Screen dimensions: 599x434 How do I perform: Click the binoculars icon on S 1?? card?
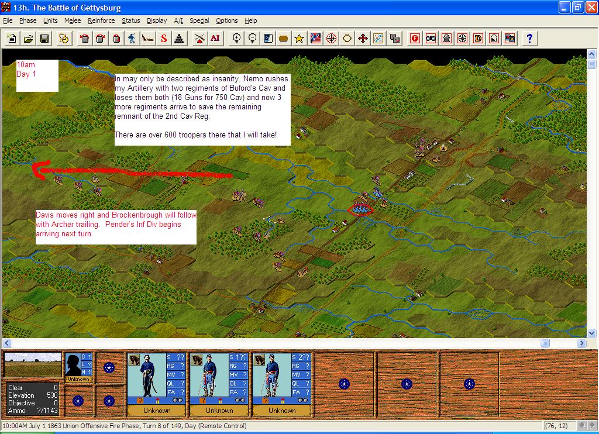pyautogui.click(x=240, y=401)
